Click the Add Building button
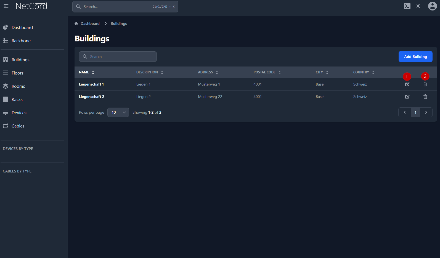 point(415,57)
